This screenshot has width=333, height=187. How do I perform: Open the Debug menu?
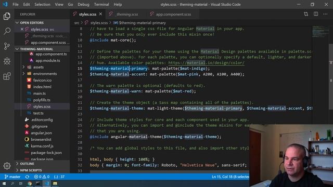tap(83, 4)
